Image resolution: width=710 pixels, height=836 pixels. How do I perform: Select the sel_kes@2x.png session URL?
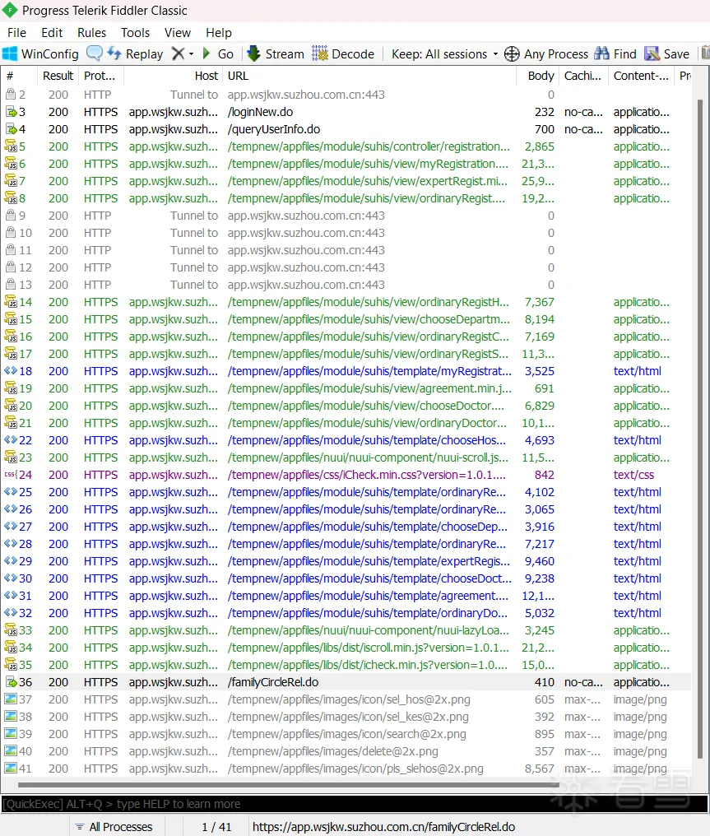click(x=348, y=717)
